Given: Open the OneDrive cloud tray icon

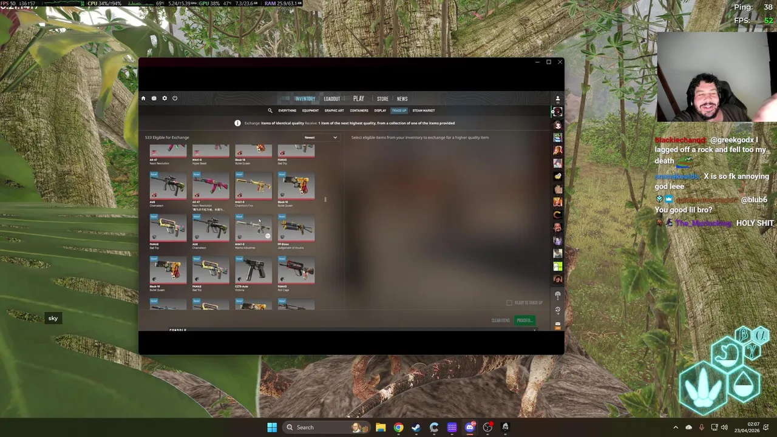Looking at the screenshot, I should [x=688, y=427].
